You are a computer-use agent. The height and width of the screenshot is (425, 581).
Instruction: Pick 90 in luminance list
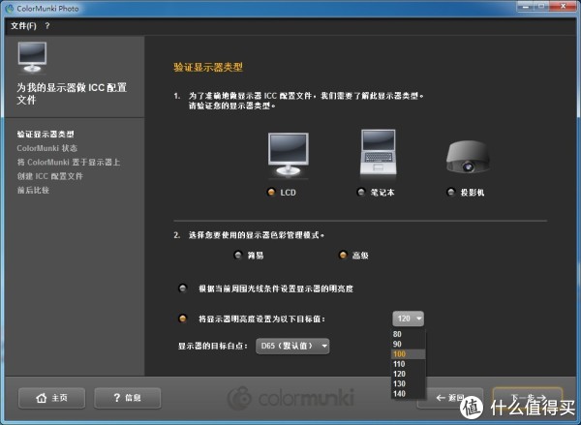tap(408, 344)
